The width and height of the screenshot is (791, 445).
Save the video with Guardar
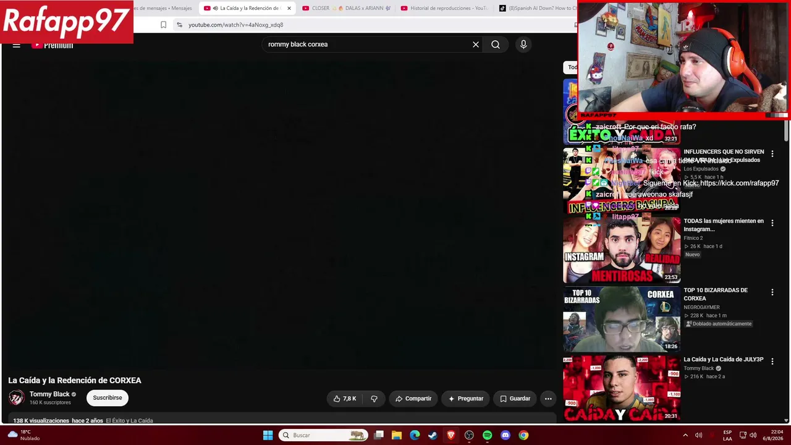515,399
